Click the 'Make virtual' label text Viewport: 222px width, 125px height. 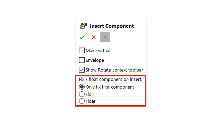coord(98,50)
